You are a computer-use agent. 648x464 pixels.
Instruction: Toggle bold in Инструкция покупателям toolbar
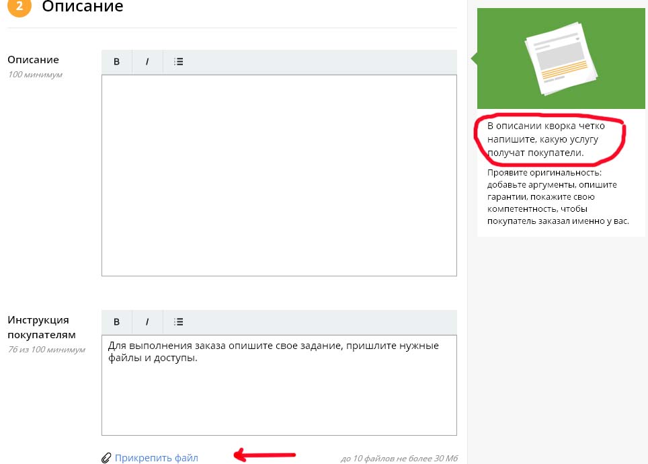pyautogui.click(x=116, y=321)
